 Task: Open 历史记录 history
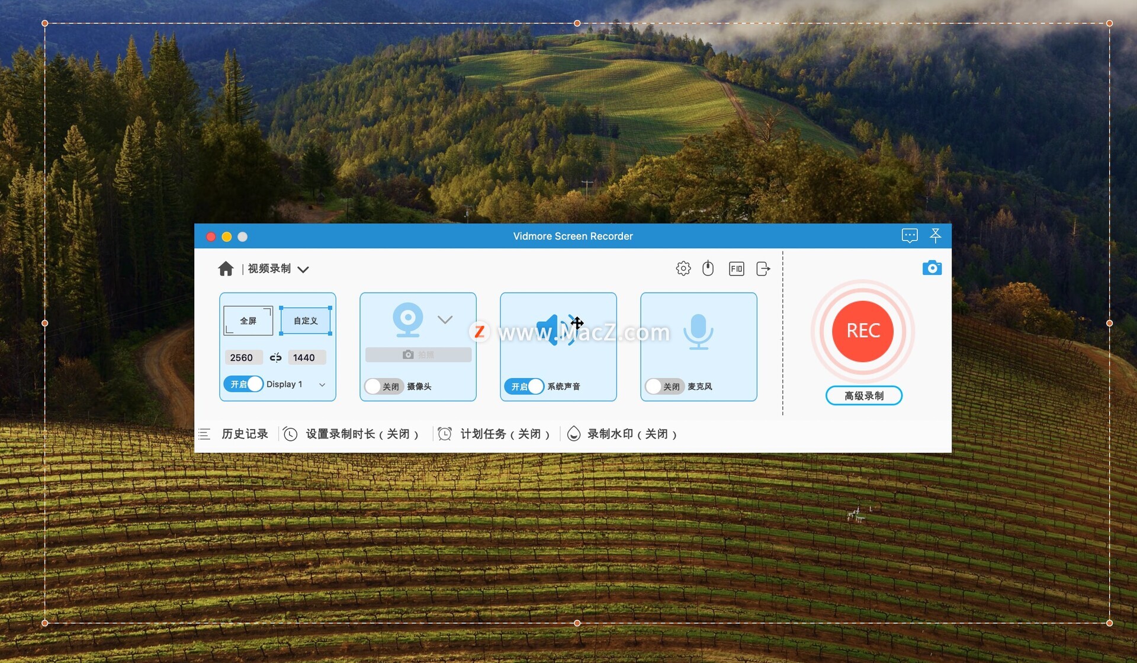tap(245, 434)
